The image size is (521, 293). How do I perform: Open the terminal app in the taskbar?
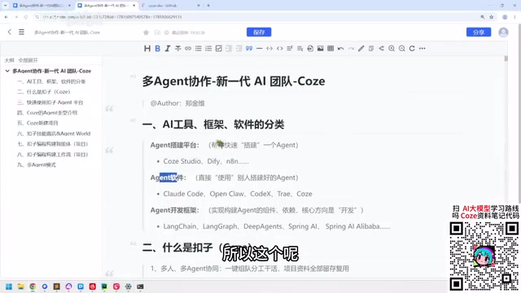[x=140, y=286]
